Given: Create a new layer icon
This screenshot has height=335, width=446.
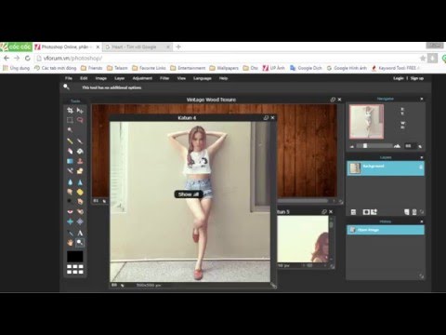Looking at the screenshot, I should pyautogui.click(x=407, y=212).
